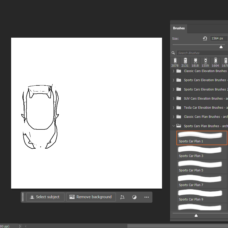Viewport: 228px width, 228px height.
Task: Open the three-dots more options menu
Action: coord(147,197)
